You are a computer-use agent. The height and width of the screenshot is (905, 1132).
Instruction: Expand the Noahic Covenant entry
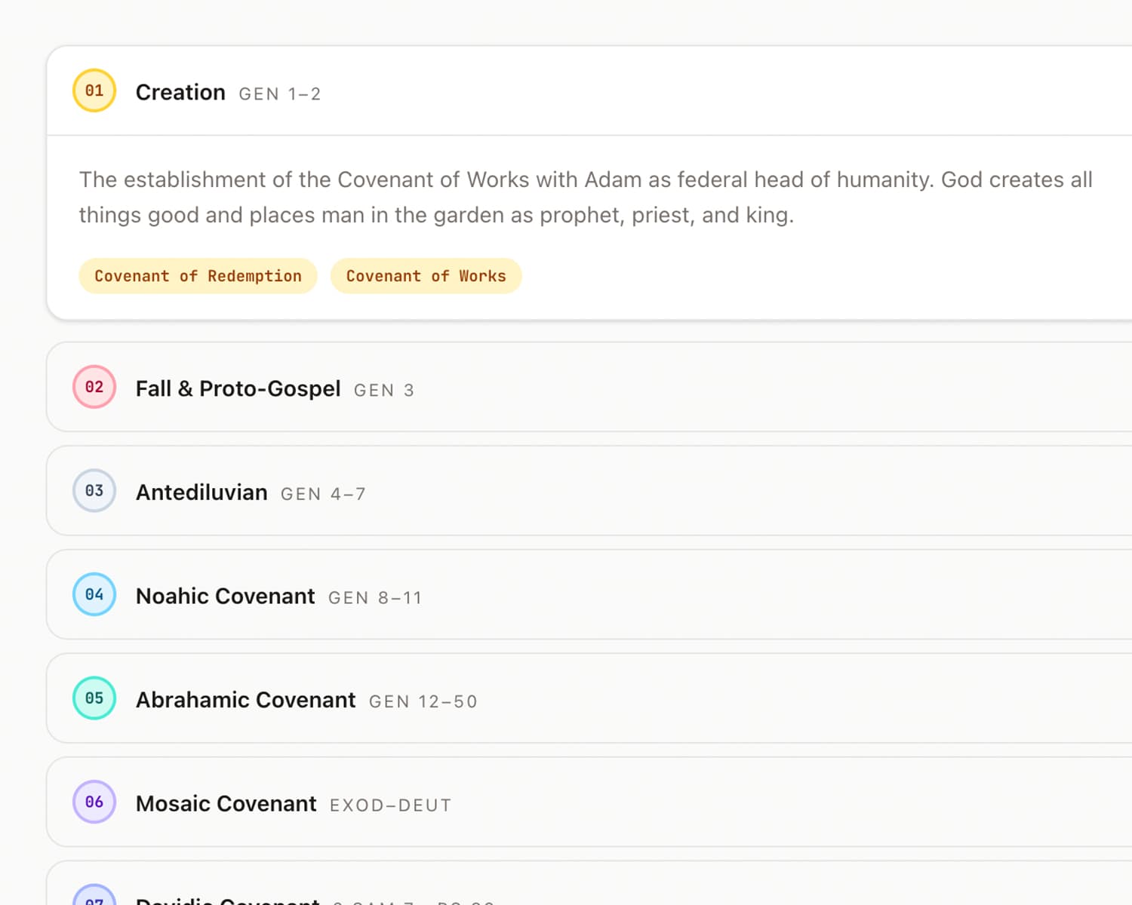point(225,596)
